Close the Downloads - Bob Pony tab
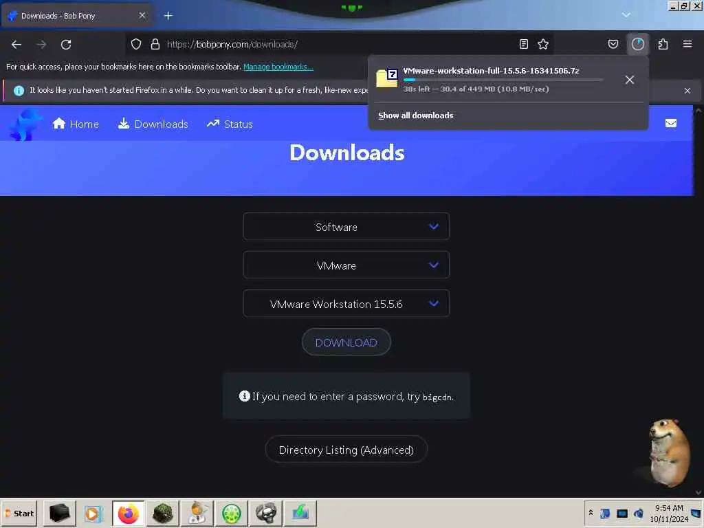The image size is (704, 528). coord(142,16)
